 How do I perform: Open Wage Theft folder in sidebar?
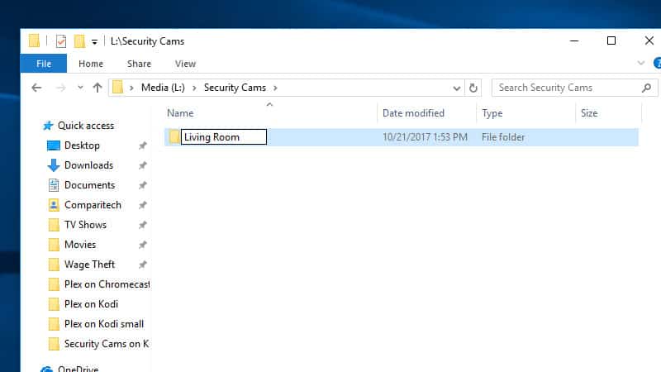point(89,265)
